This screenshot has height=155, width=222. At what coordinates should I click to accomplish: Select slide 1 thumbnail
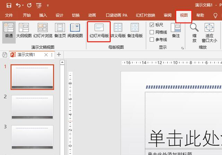(x=32, y=77)
